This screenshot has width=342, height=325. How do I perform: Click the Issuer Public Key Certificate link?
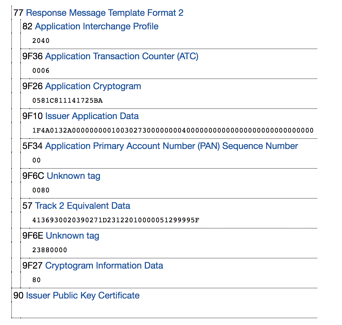click(x=82, y=296)
